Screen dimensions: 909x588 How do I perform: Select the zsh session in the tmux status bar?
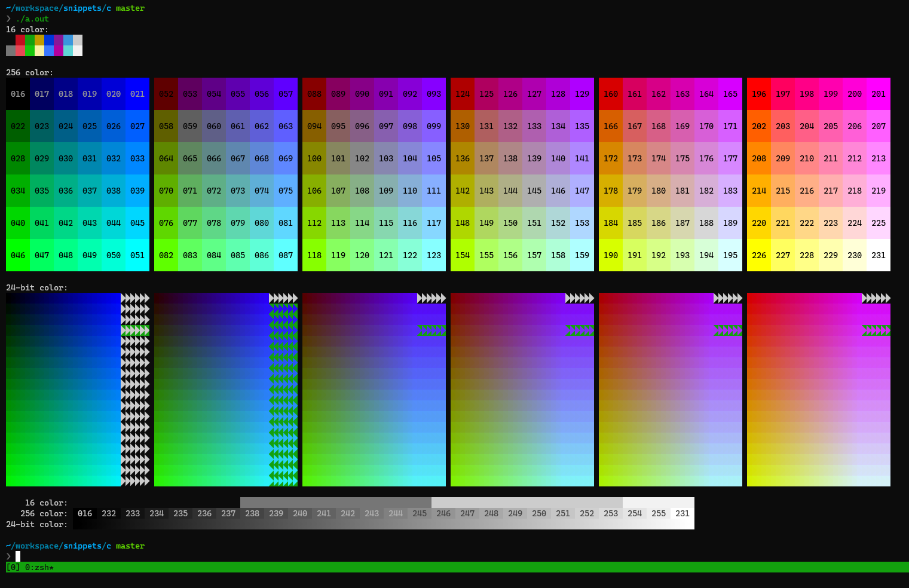point(41,567)
